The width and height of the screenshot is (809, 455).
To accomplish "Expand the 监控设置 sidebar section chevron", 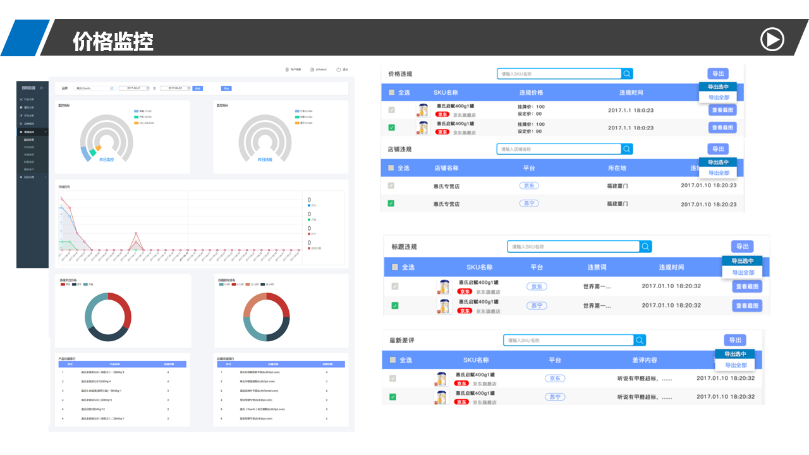I will (46, 177).
